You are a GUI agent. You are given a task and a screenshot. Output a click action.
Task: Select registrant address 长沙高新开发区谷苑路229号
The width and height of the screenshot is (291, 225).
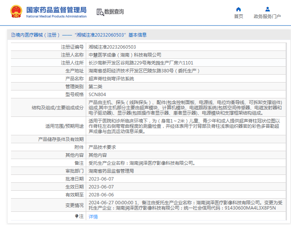tap(141, 63)
